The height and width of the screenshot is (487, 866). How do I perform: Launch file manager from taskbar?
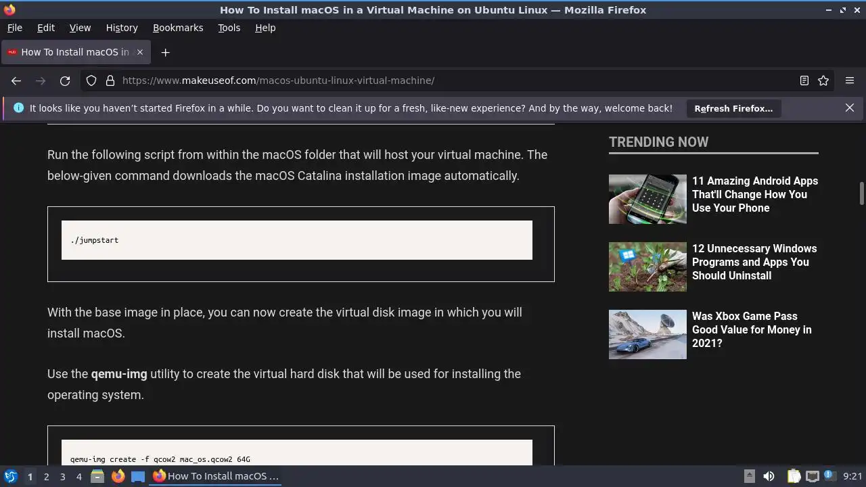[x=97, y=476]
